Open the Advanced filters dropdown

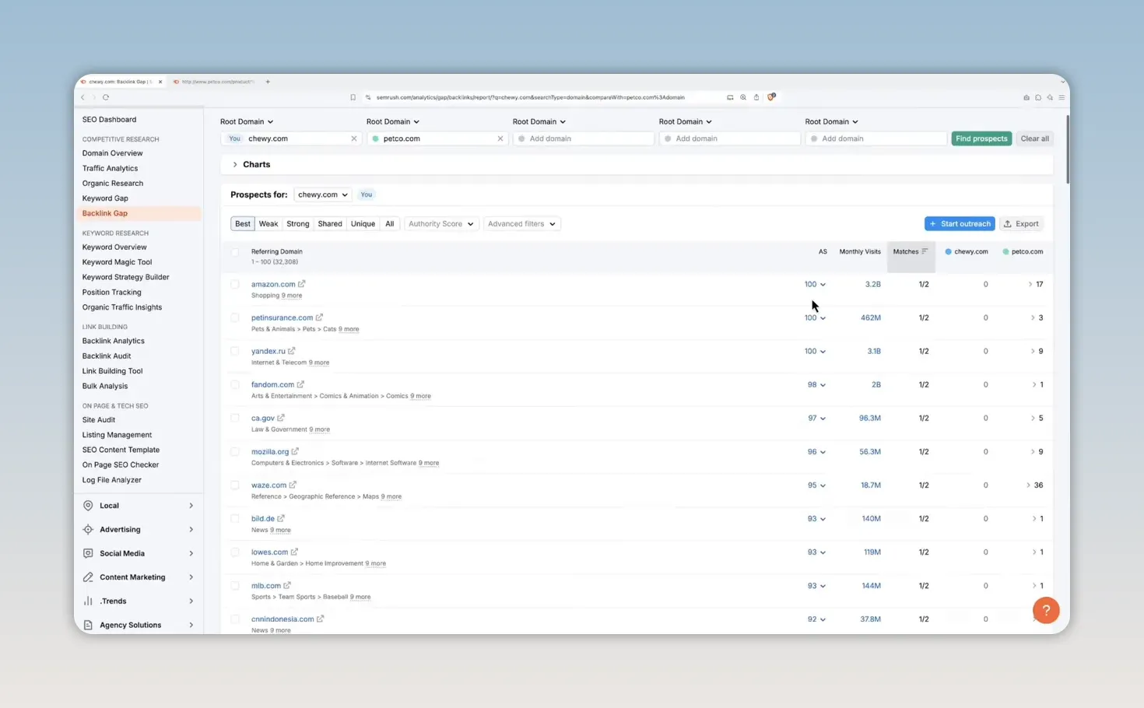pos(521,224)
